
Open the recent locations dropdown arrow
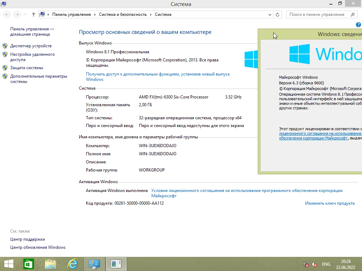click(x=25, y=14)
